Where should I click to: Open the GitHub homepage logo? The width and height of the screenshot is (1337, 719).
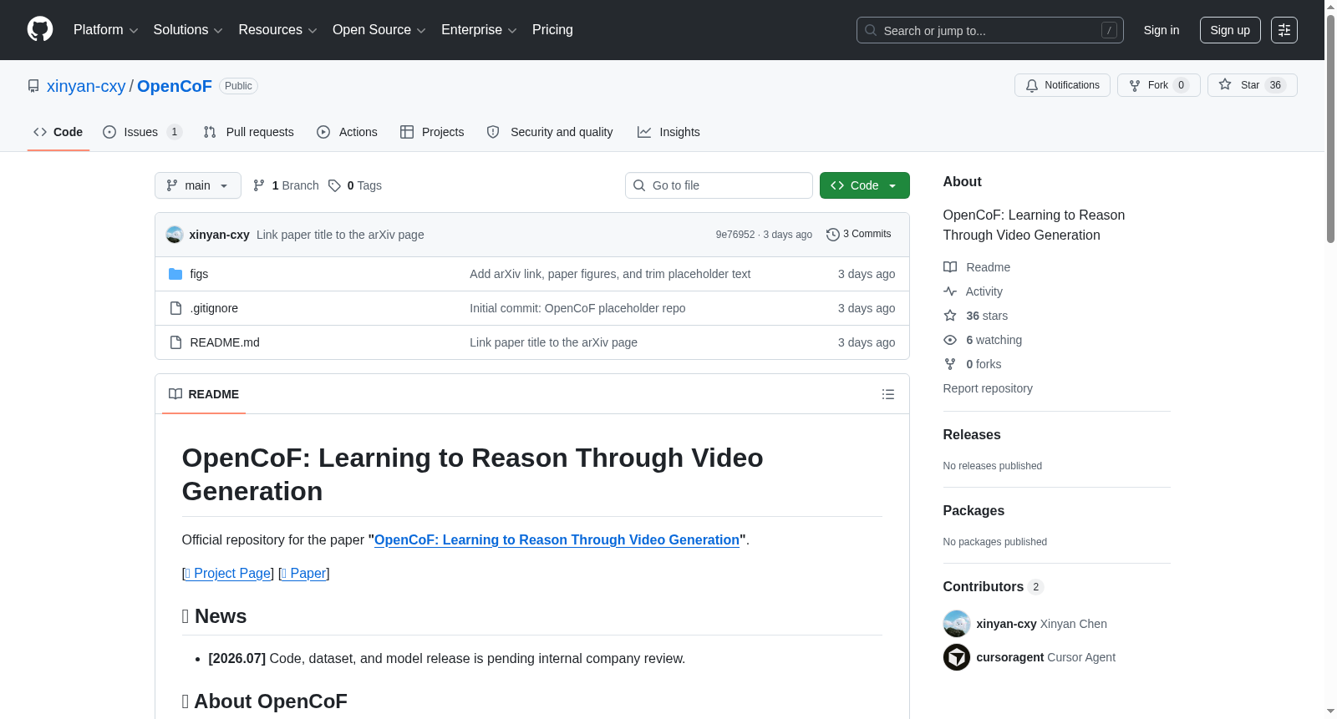coord(40,30)
